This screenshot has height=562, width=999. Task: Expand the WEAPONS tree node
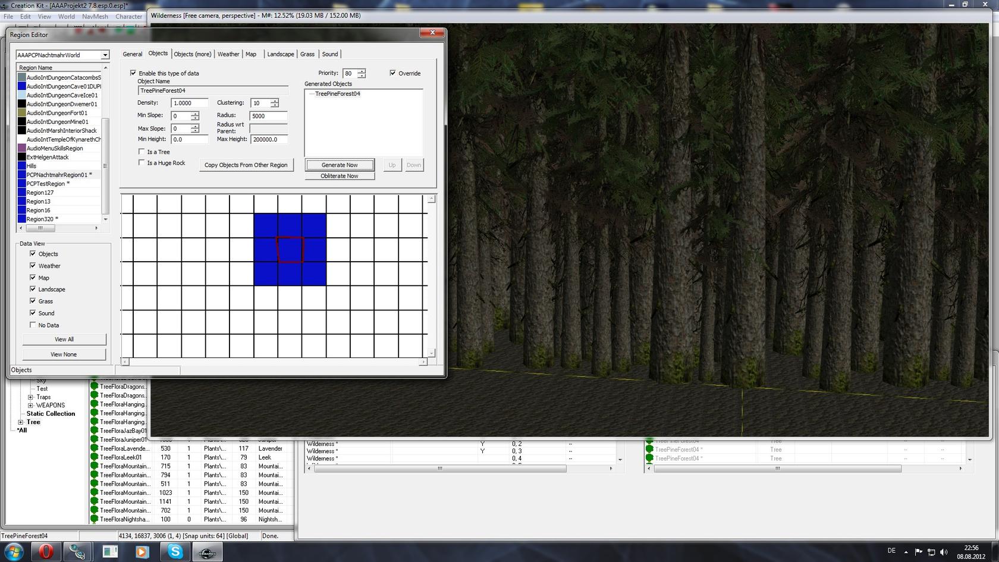tap(30, 406)
